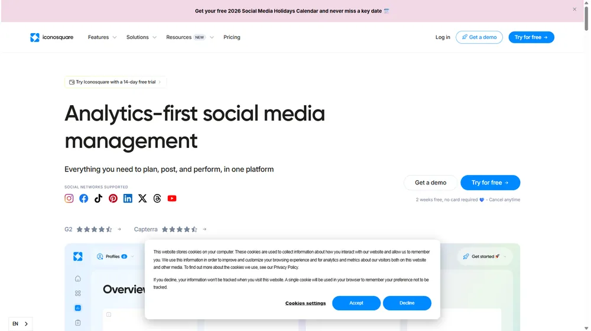Click the Iconosquare logo in header
This screenshot has width=591, height=331.
[51, 37]
